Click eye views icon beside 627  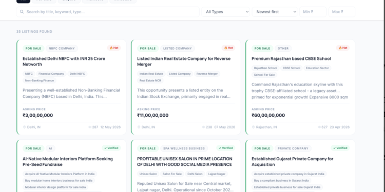point(319,127)
